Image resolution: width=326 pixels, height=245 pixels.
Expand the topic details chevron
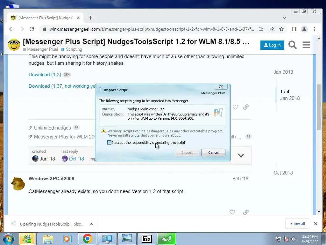coord(241,156)
